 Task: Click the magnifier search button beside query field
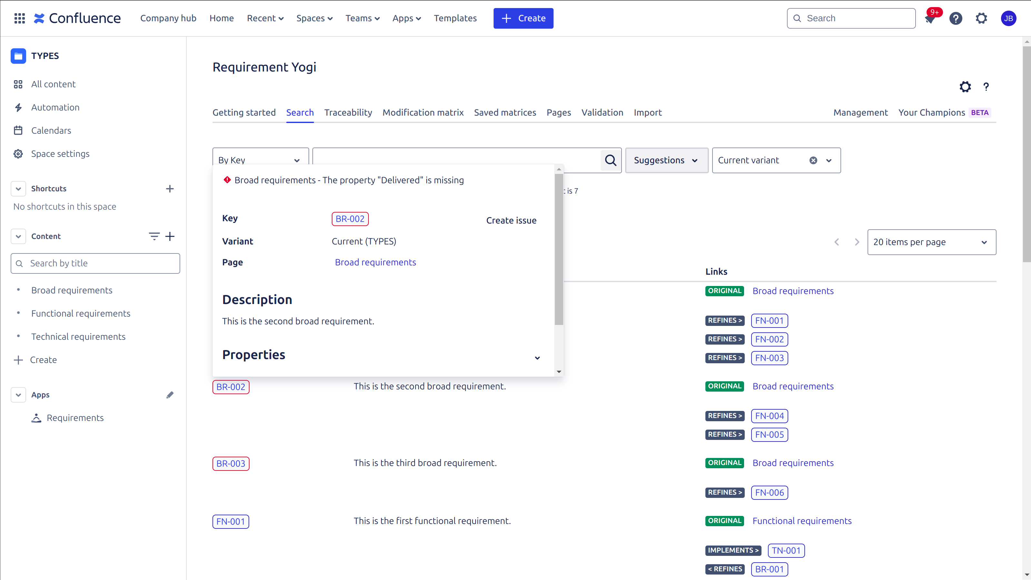point(610,160)
